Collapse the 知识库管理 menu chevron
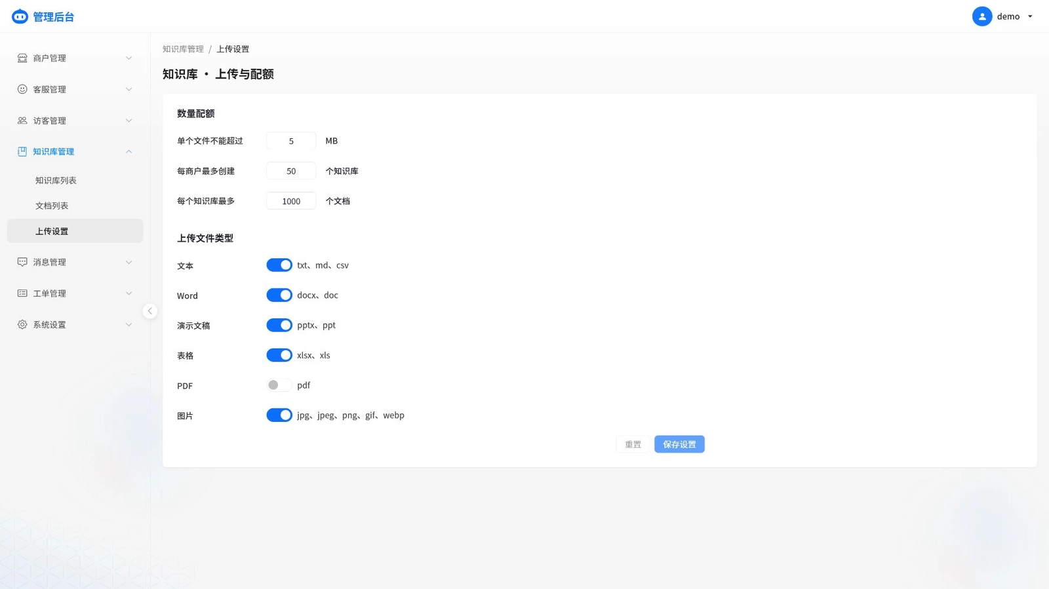Viewport: 1049px width, 589px height. point(129,151)
